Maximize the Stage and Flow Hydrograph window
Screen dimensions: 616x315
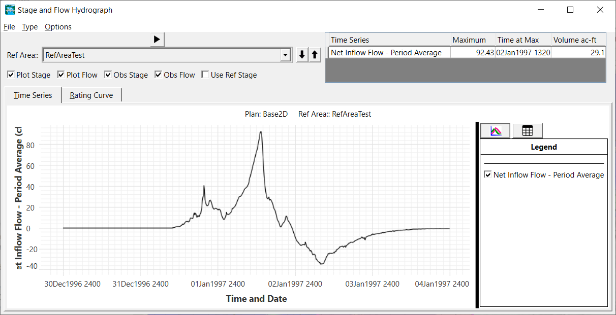570,10
